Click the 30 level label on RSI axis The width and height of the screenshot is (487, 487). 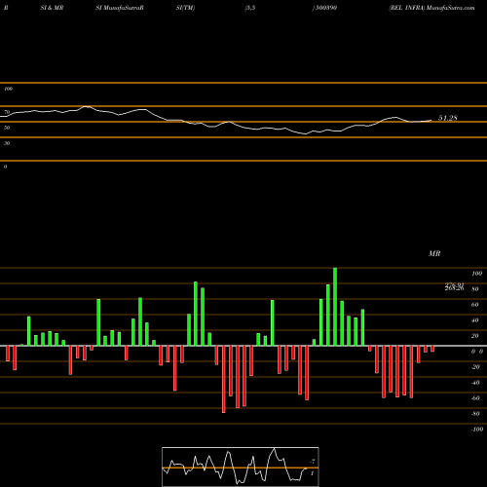click(x=7, y=143)
